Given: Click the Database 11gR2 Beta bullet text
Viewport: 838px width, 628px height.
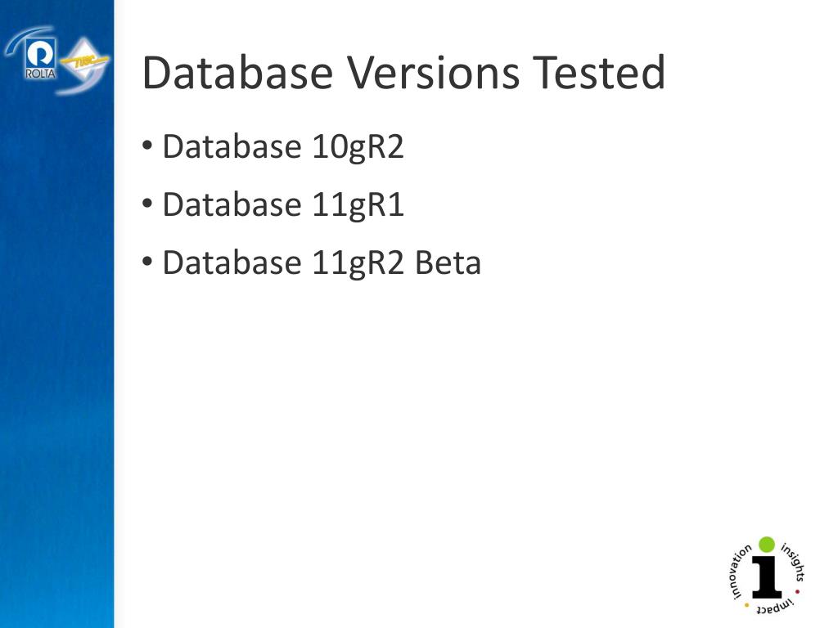Looking at the screenshot, I should 322,262.
